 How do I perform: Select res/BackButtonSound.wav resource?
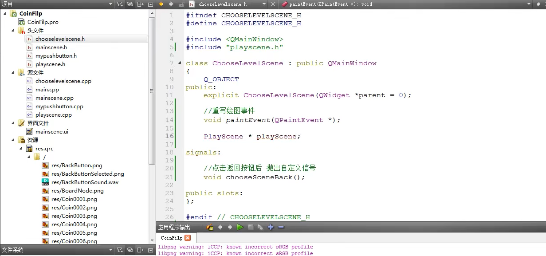tap(85, 182)
